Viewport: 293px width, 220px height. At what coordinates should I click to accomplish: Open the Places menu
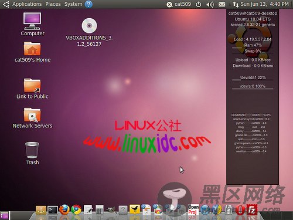(x=53, y=4)
